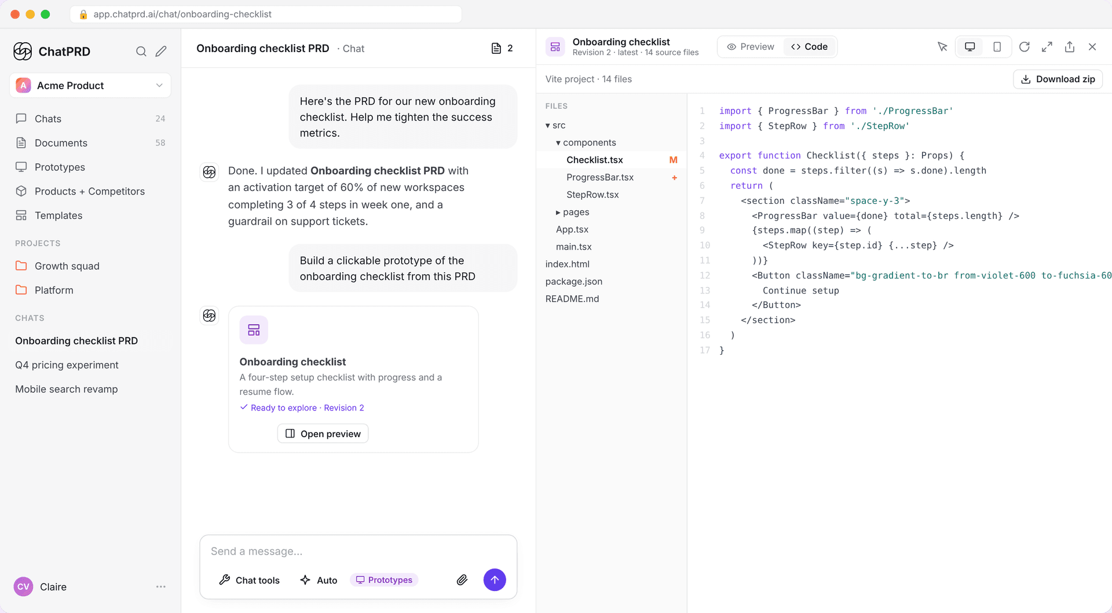Viewport: 1112px width, 613px height.
Task: Click the prototype card layout icon
Action: [254, 330]
